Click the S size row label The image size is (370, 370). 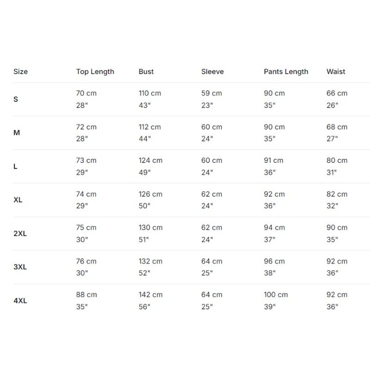click(16, 99)
